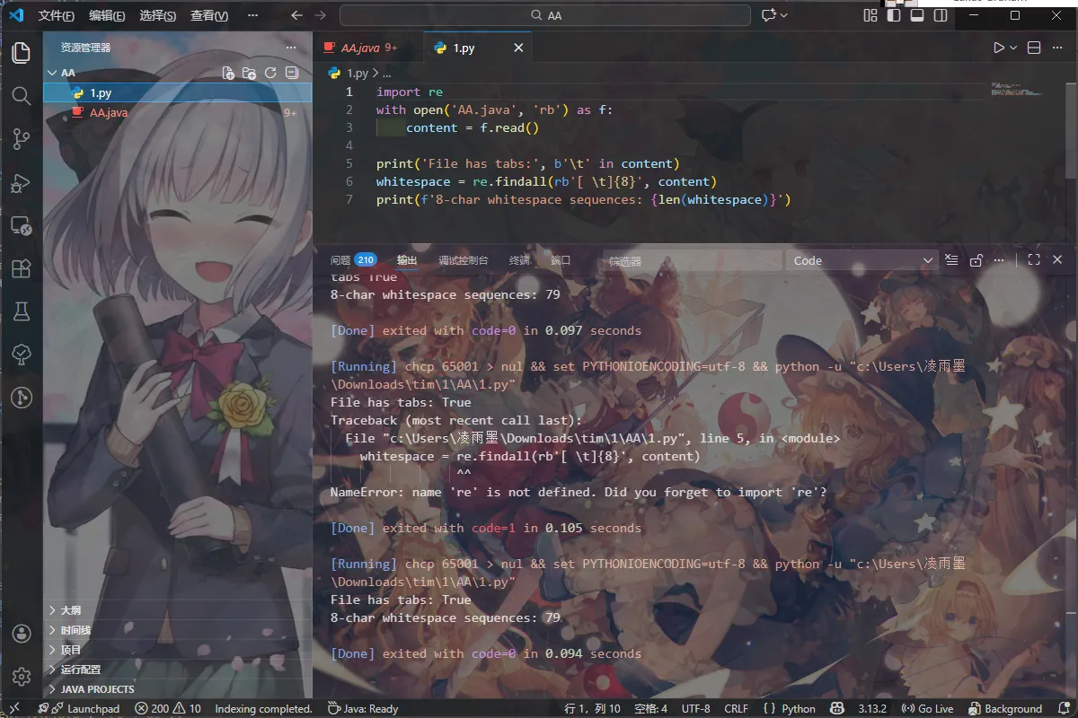Expand the 大纲 outline section
Screen dimensions: 1078x718
coord(70,610)
